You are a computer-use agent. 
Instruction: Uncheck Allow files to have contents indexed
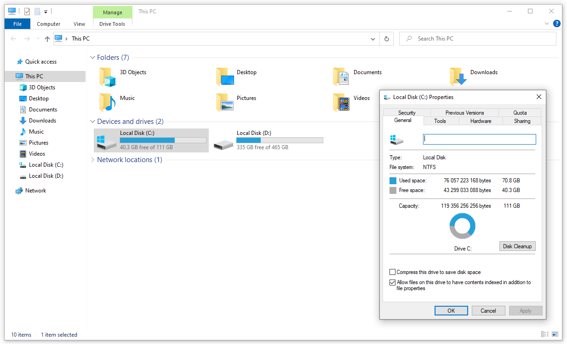click(392, 282)
